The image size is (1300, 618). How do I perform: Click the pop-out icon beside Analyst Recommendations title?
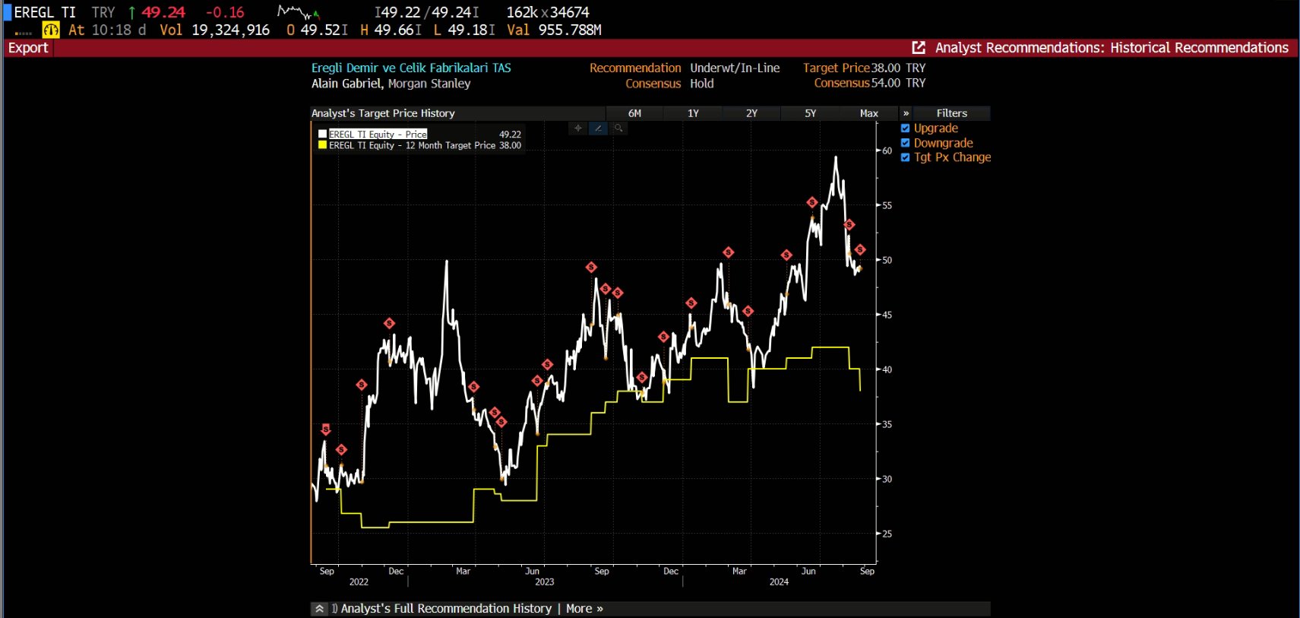coord(919,48)
